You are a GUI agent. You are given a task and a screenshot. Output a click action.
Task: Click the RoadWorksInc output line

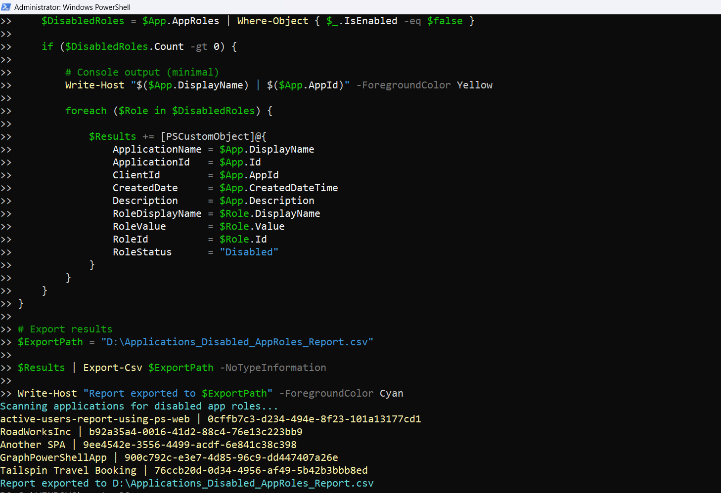(x=151, y=432)
